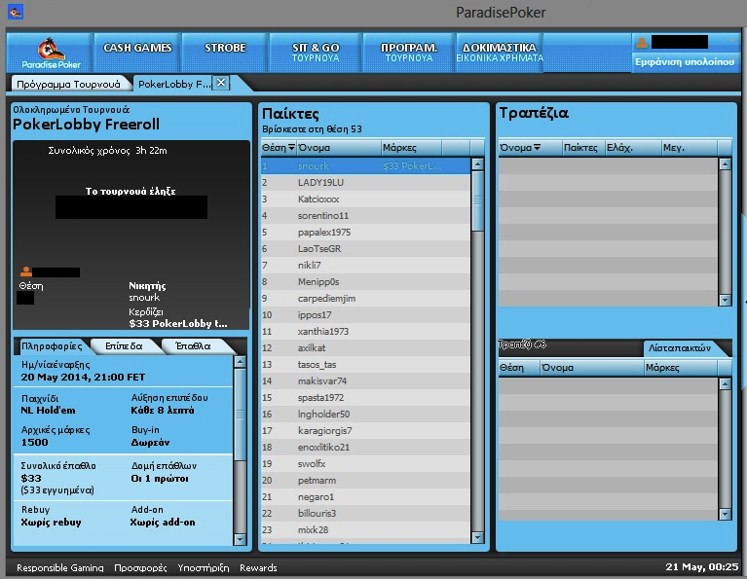Players list scrollbar down arrow
Viewport: 747px width, 579px height.
[477, 537]
